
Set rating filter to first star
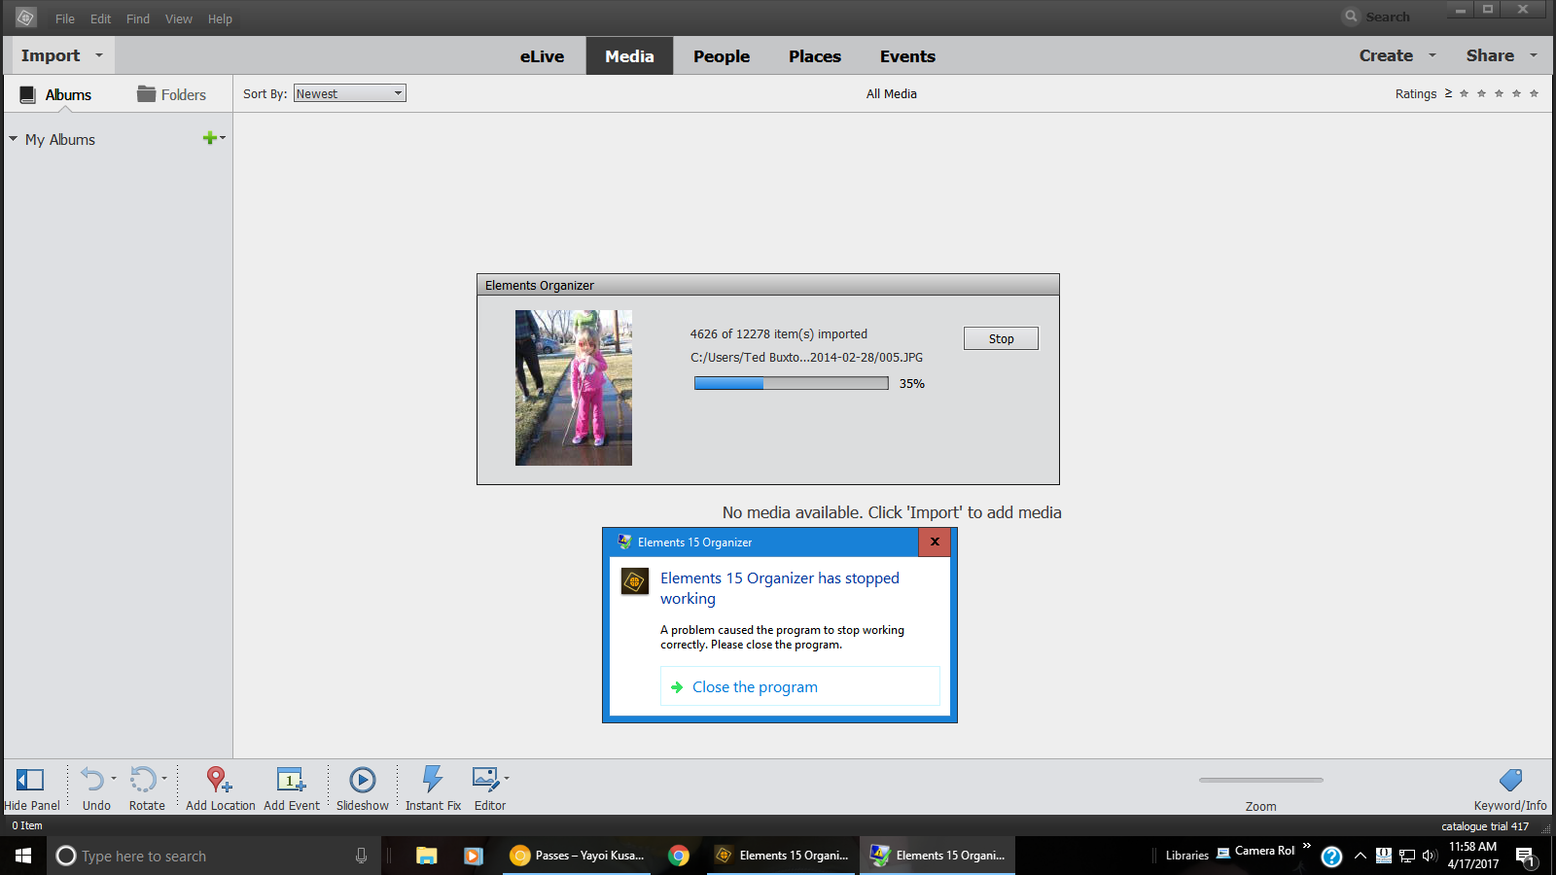point(1464,93)
